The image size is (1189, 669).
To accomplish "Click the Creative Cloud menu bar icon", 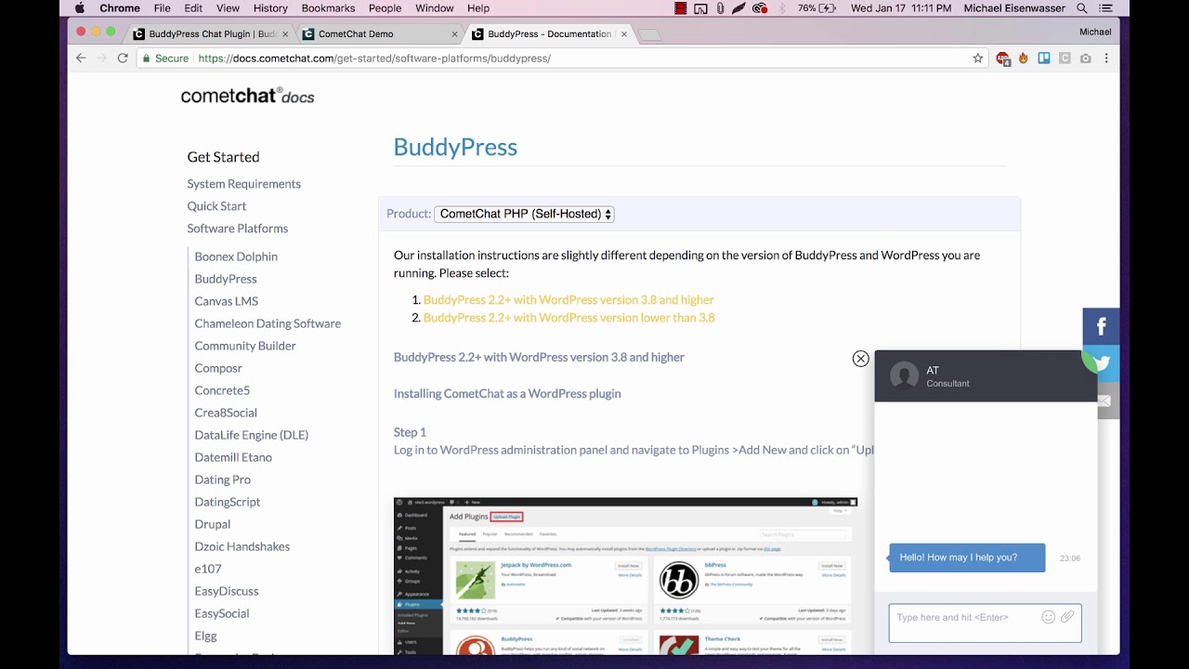I will click(760, 8).
